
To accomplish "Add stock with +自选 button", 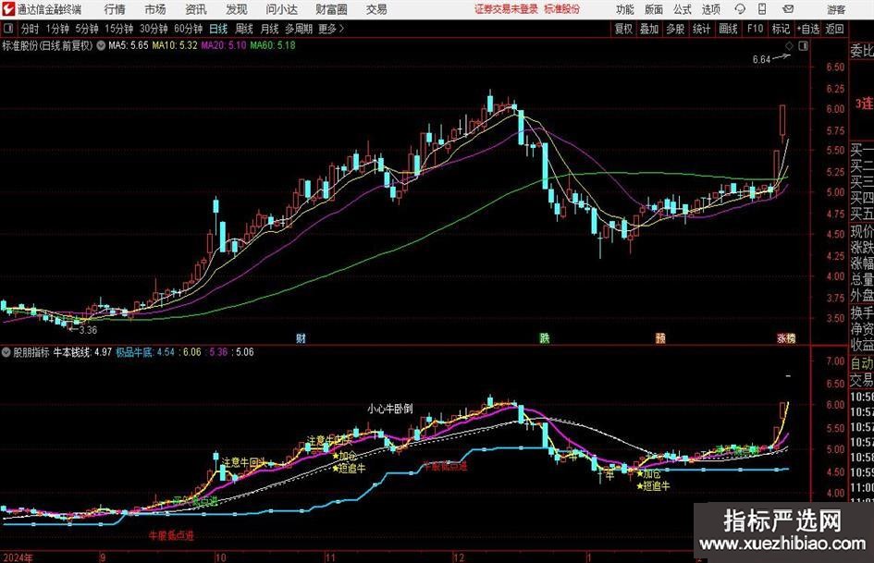I will pos(808,29).
